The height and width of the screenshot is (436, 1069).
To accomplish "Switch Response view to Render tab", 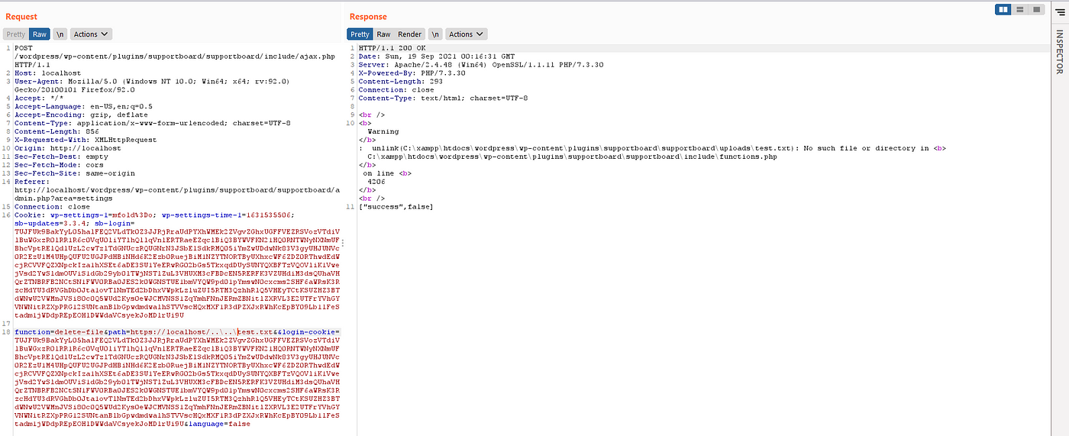I will 409,34.
